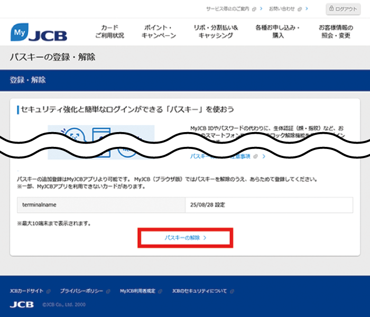Open the 各種お申し込み・購入 menu

click(x=277, y=32)
